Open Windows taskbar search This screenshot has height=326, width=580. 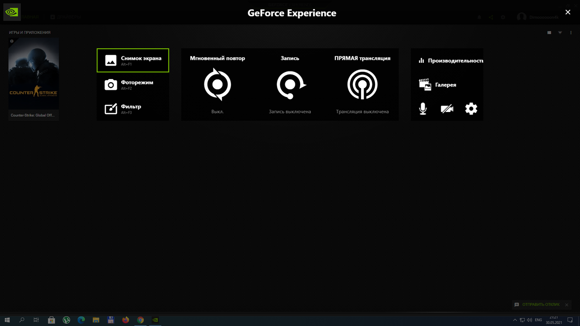coord(22,320)
